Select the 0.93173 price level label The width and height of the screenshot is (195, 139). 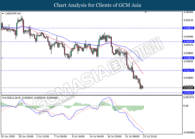(x=188, y=70)
